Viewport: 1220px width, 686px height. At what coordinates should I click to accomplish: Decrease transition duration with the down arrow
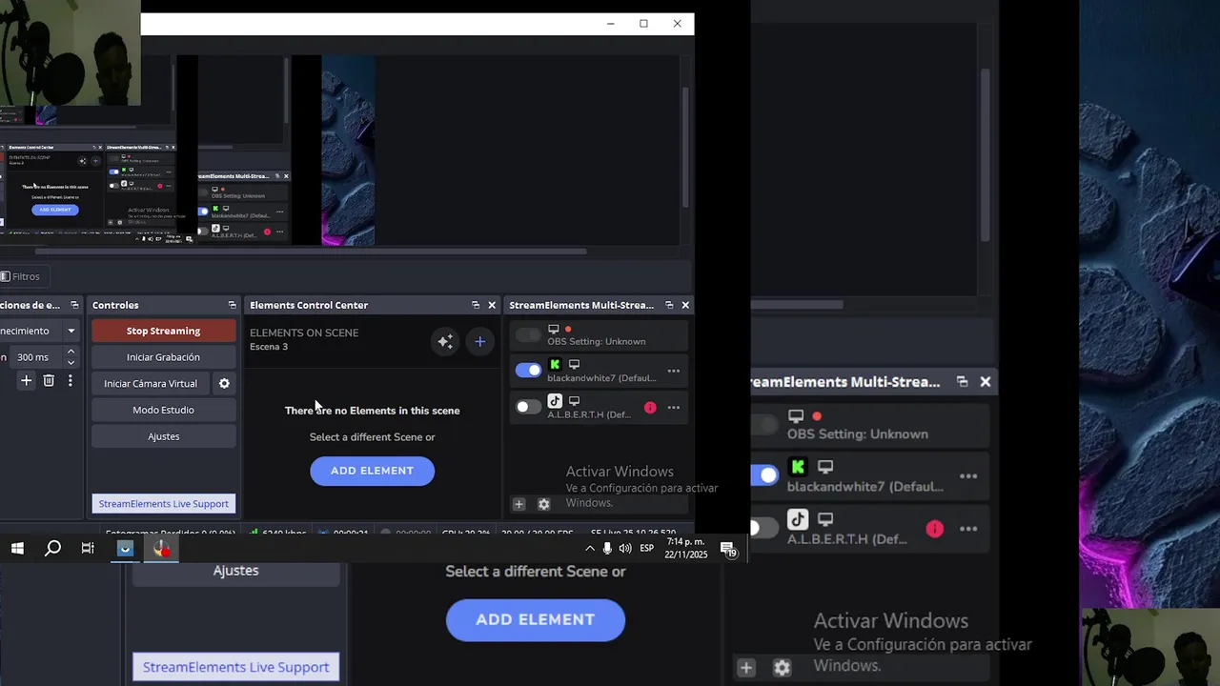71,363
